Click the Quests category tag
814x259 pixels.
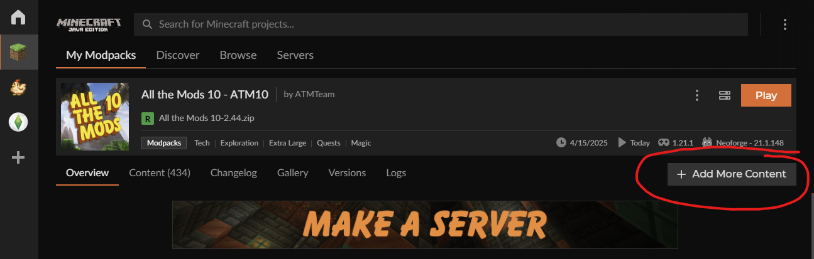[329, 143]
